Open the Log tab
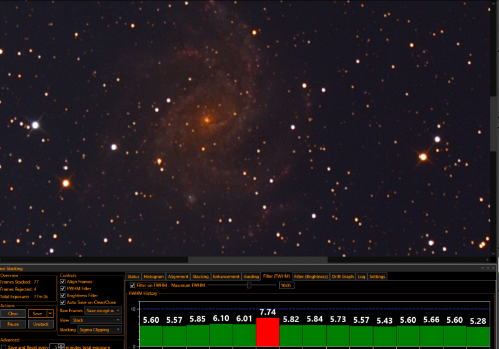 362,277
